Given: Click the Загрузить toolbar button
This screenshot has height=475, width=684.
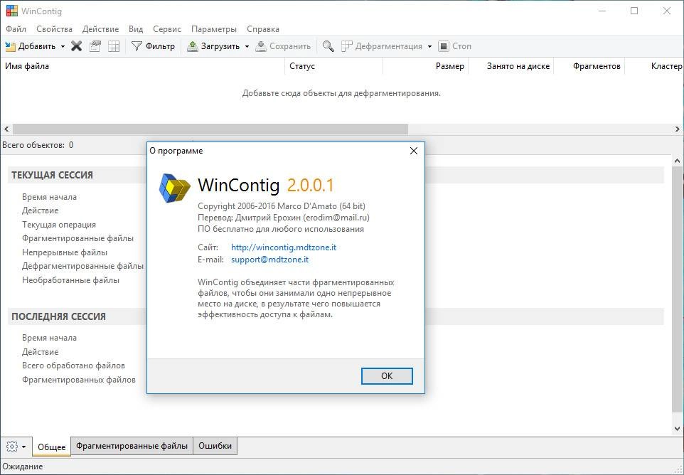Looking at the screenshot, I should click(213, 46).
